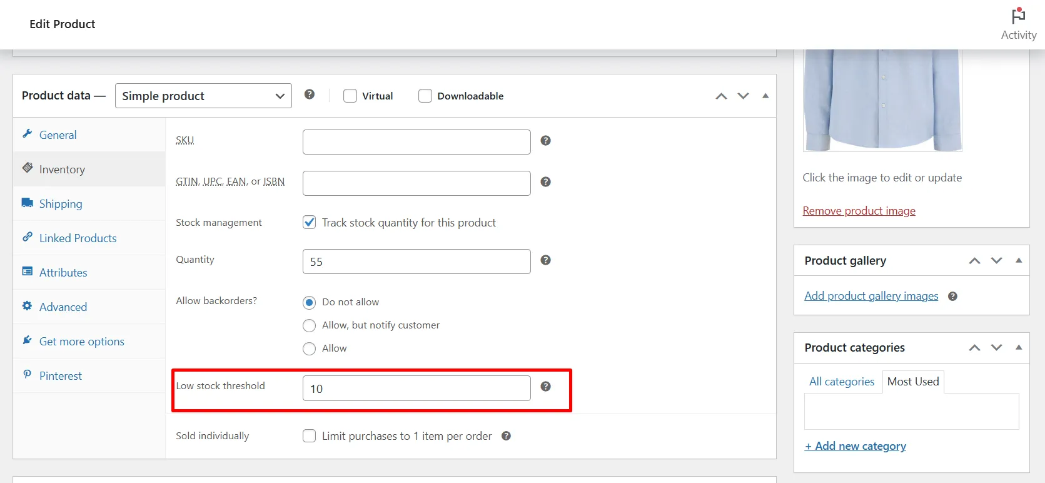
Task: Open the Linked Products tab
Action: point(89,238)
